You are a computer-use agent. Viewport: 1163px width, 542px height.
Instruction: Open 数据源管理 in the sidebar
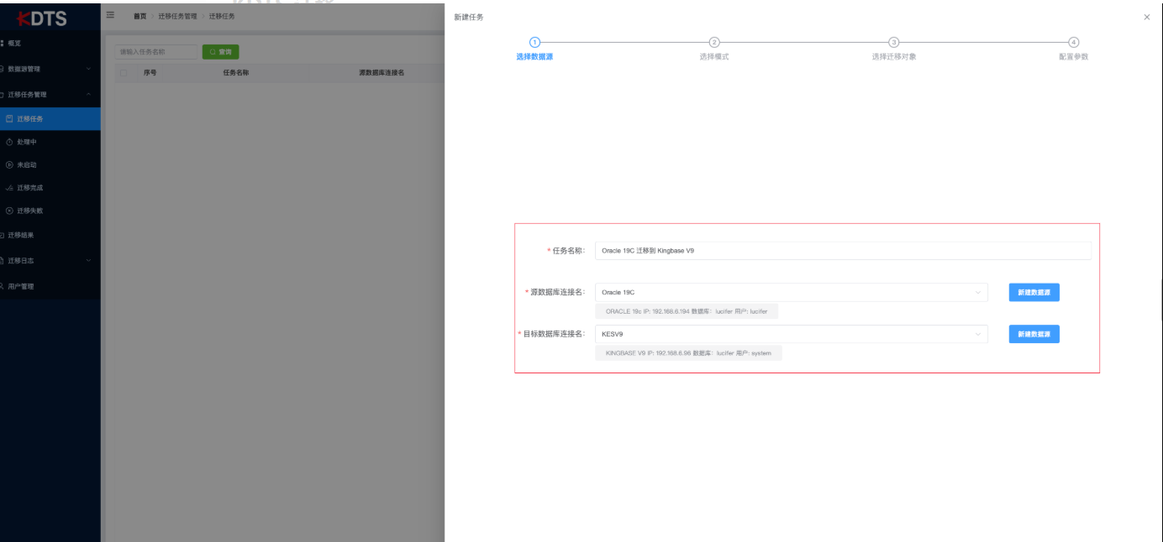pos(50,69)
